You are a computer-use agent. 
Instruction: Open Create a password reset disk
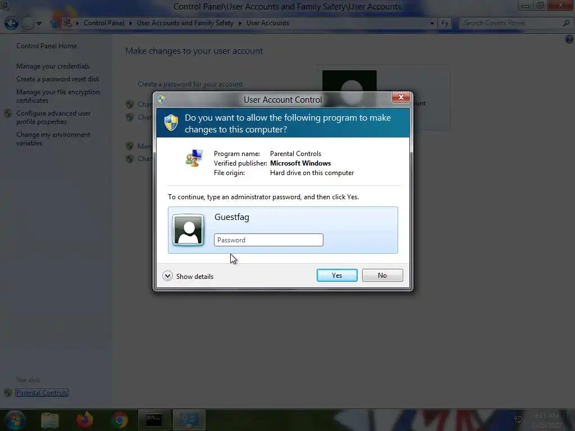[x=58, y=79]
